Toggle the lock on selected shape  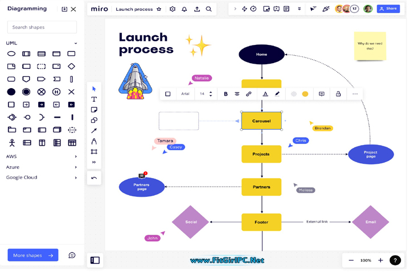pos(338,94)
